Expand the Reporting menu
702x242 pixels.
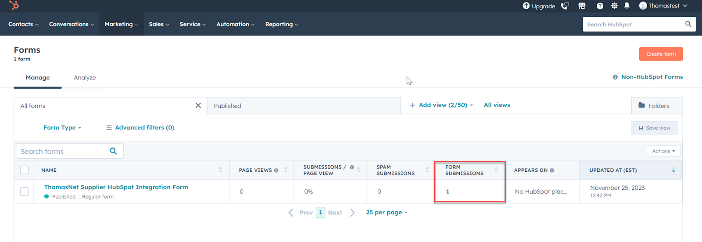(282, 24)
